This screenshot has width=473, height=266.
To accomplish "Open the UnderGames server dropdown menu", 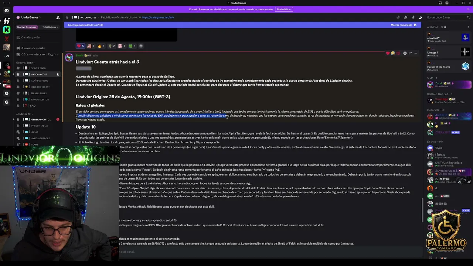I will click(x=31, y=17).
